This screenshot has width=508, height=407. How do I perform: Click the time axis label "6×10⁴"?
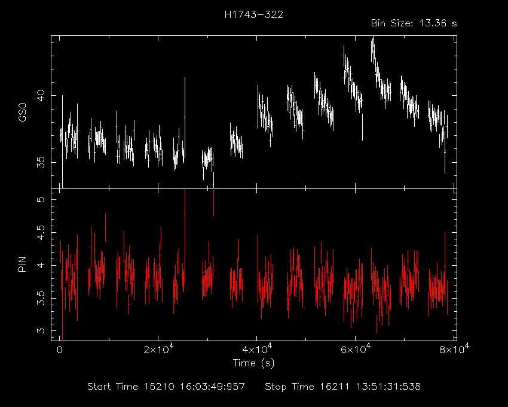coord(356,349)
